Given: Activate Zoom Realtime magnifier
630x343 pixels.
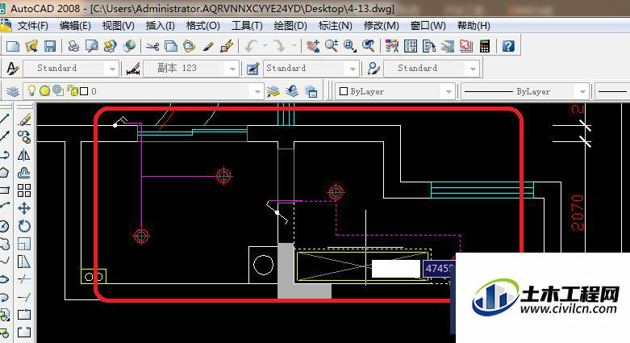Looking at the screenshot, I should click(x=332, y=46).
